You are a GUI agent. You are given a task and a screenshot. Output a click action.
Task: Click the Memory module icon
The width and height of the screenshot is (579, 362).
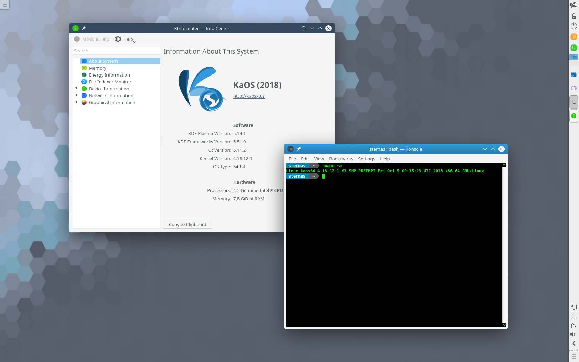pyautogui.click(x=84, y=68)
